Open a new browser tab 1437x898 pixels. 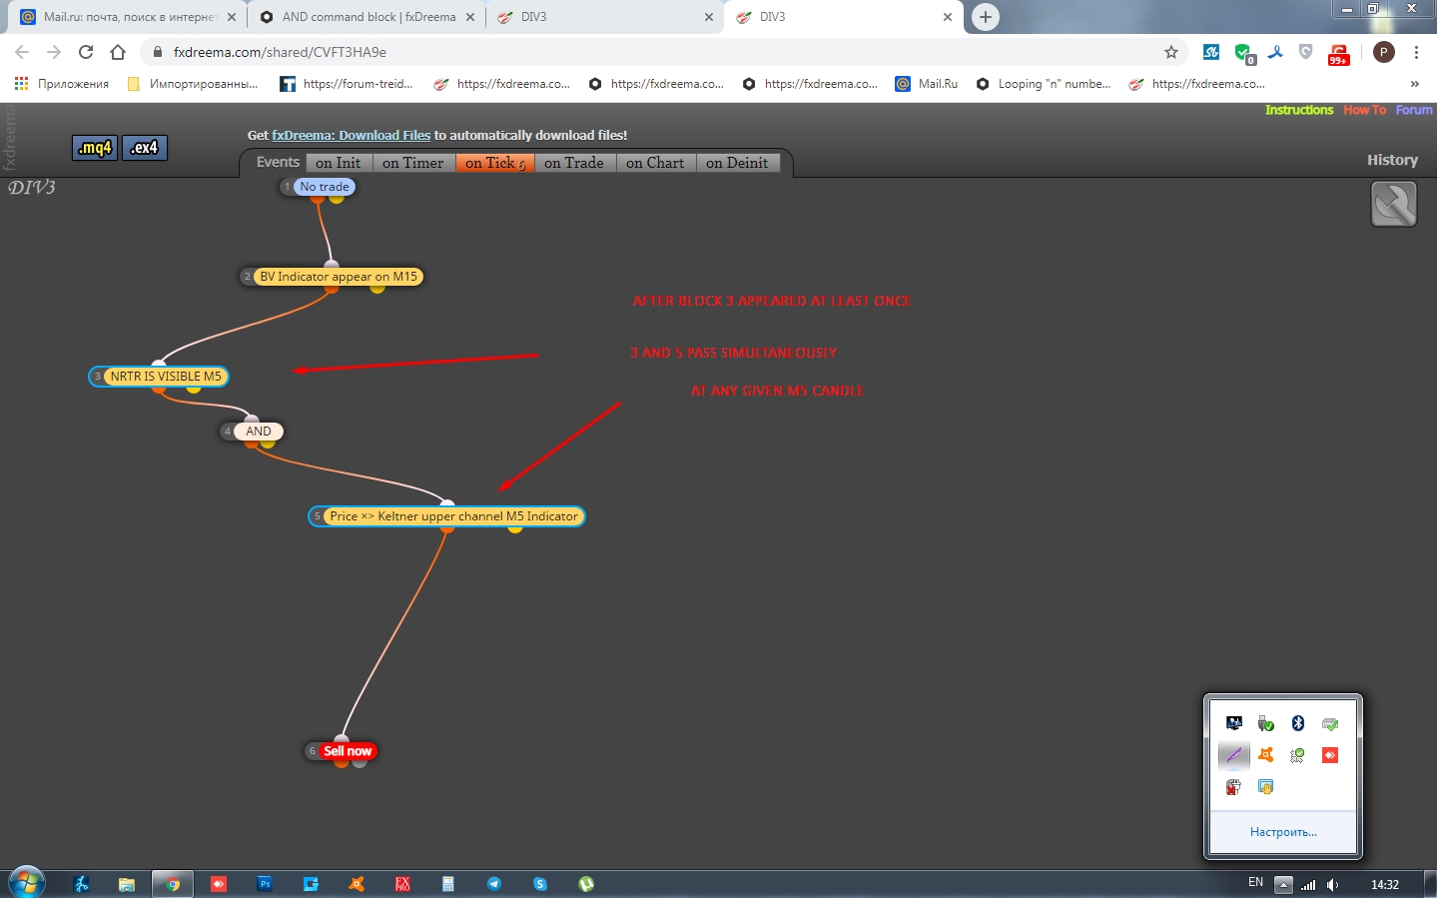[985, 17]
